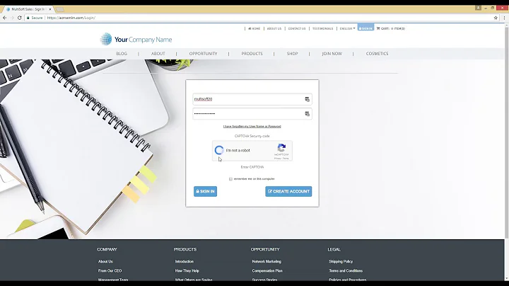Open footer Introduction link
Viewport: 509px width, 286px height.
tap(185, 261)
